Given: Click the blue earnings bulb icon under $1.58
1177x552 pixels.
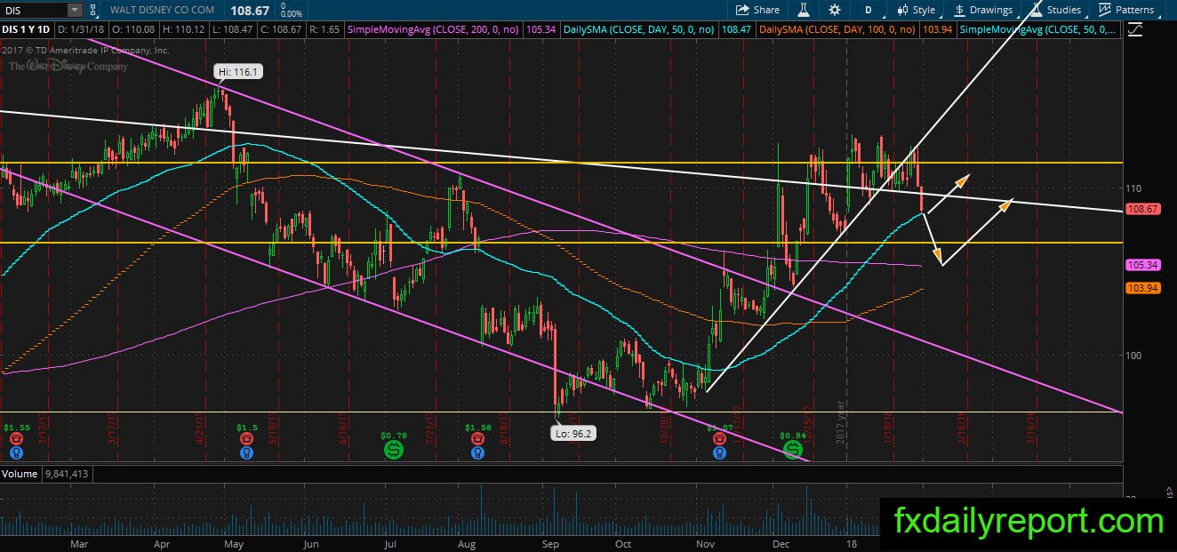Looking at the screenshot, I should click(478, 452).
